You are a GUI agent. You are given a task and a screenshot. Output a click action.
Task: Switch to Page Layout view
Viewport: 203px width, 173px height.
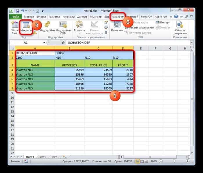click(x=142, y=161)
